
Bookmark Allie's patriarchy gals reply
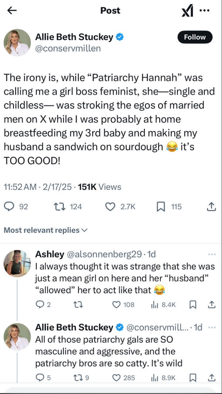tap(193, 378)
